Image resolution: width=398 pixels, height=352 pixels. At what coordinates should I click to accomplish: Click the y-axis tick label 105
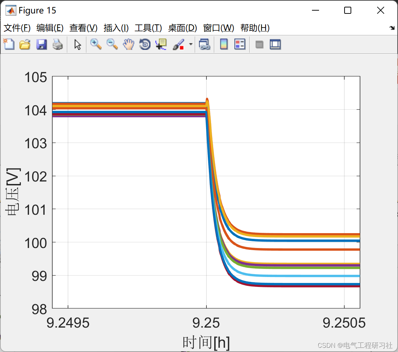(x=35, y=77)
